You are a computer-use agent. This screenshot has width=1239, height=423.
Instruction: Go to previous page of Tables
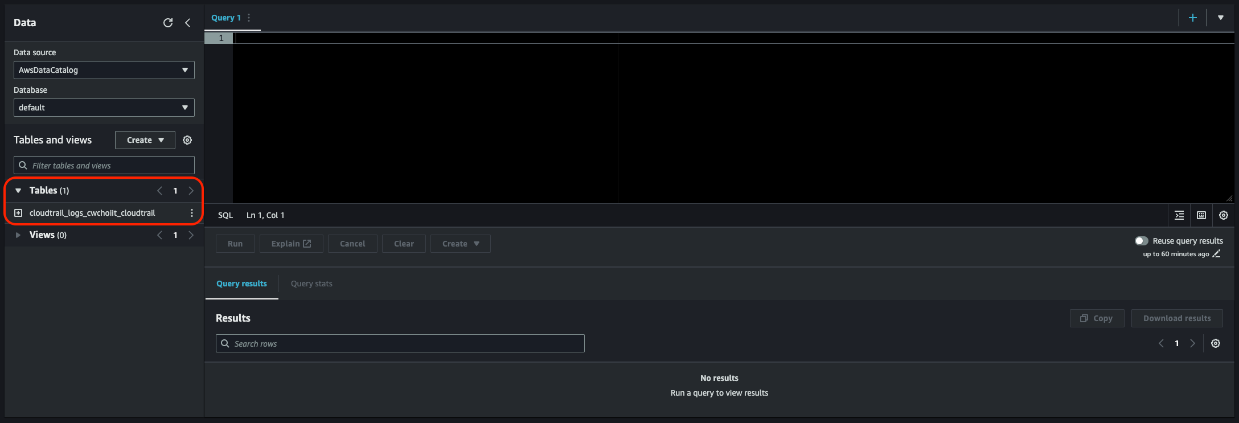point(159,191)
